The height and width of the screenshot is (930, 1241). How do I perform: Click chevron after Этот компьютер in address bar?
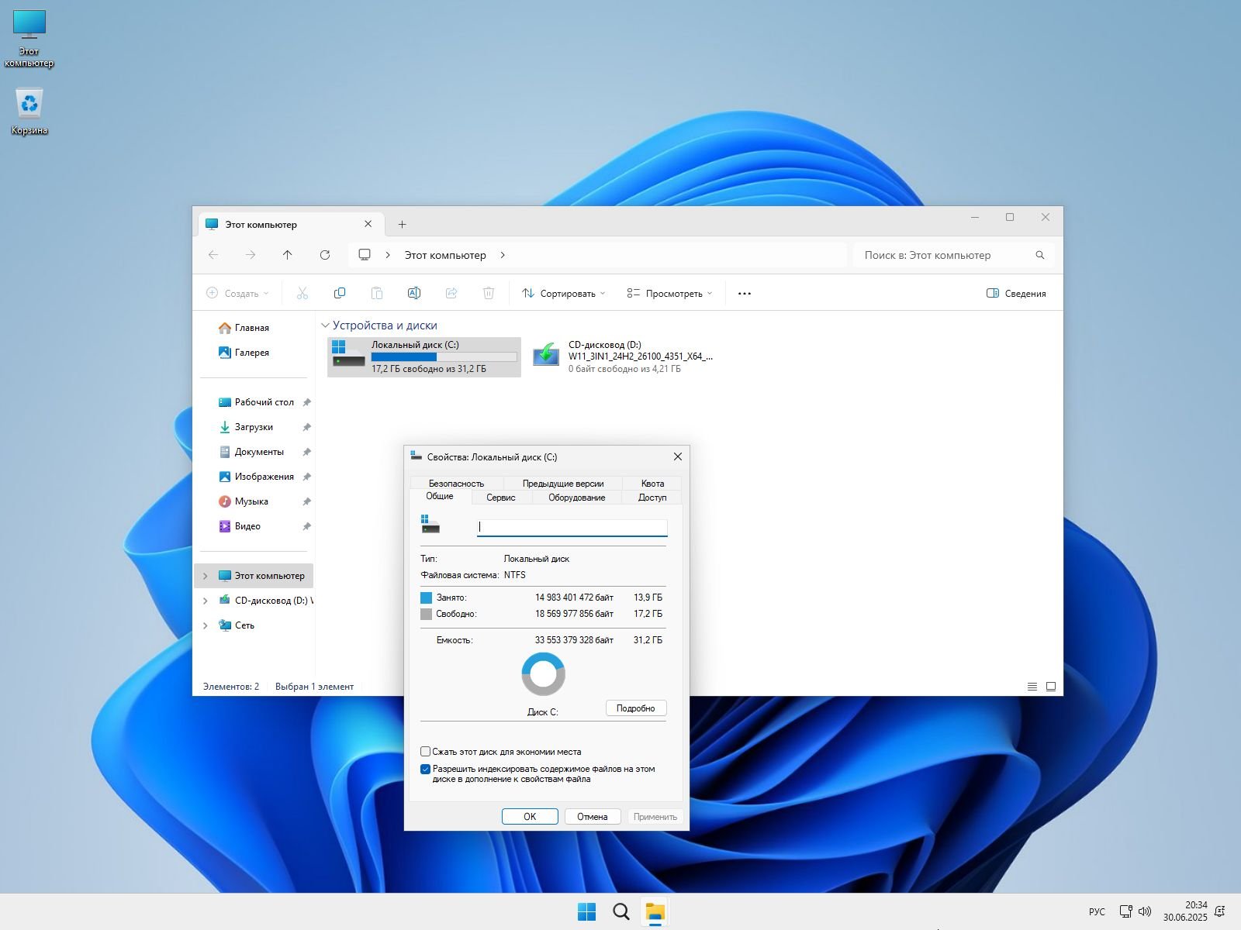pyautogui.click(x=503, y=255)
